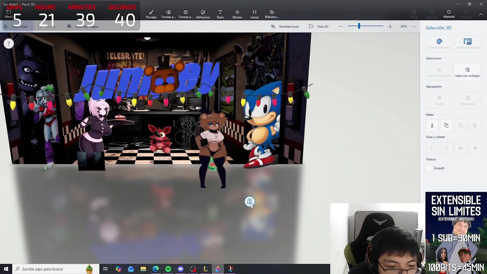Click Selección mágica in the side panel
This screenshot has height=274, width=487.
pos(468,44)
